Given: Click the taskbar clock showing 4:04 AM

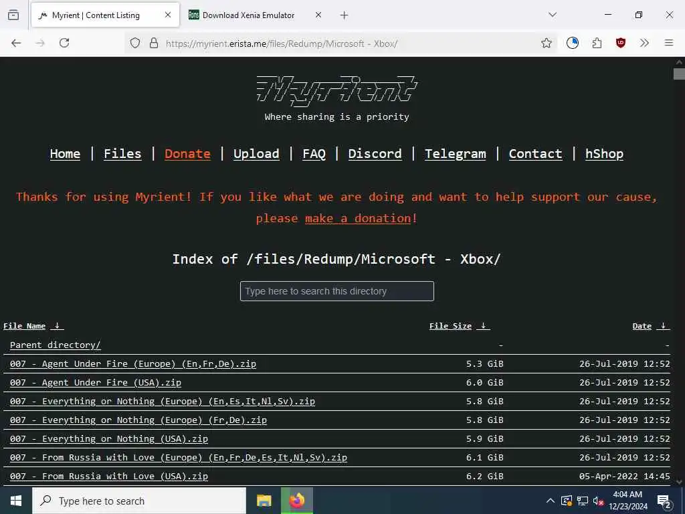Looking at the screenshot, I should [627, 501].
